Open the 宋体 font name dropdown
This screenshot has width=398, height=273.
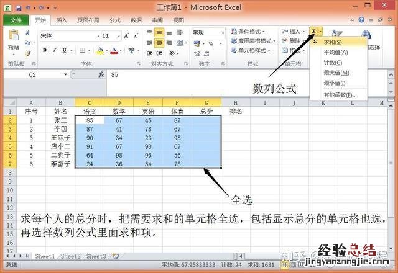pos(98,36)
